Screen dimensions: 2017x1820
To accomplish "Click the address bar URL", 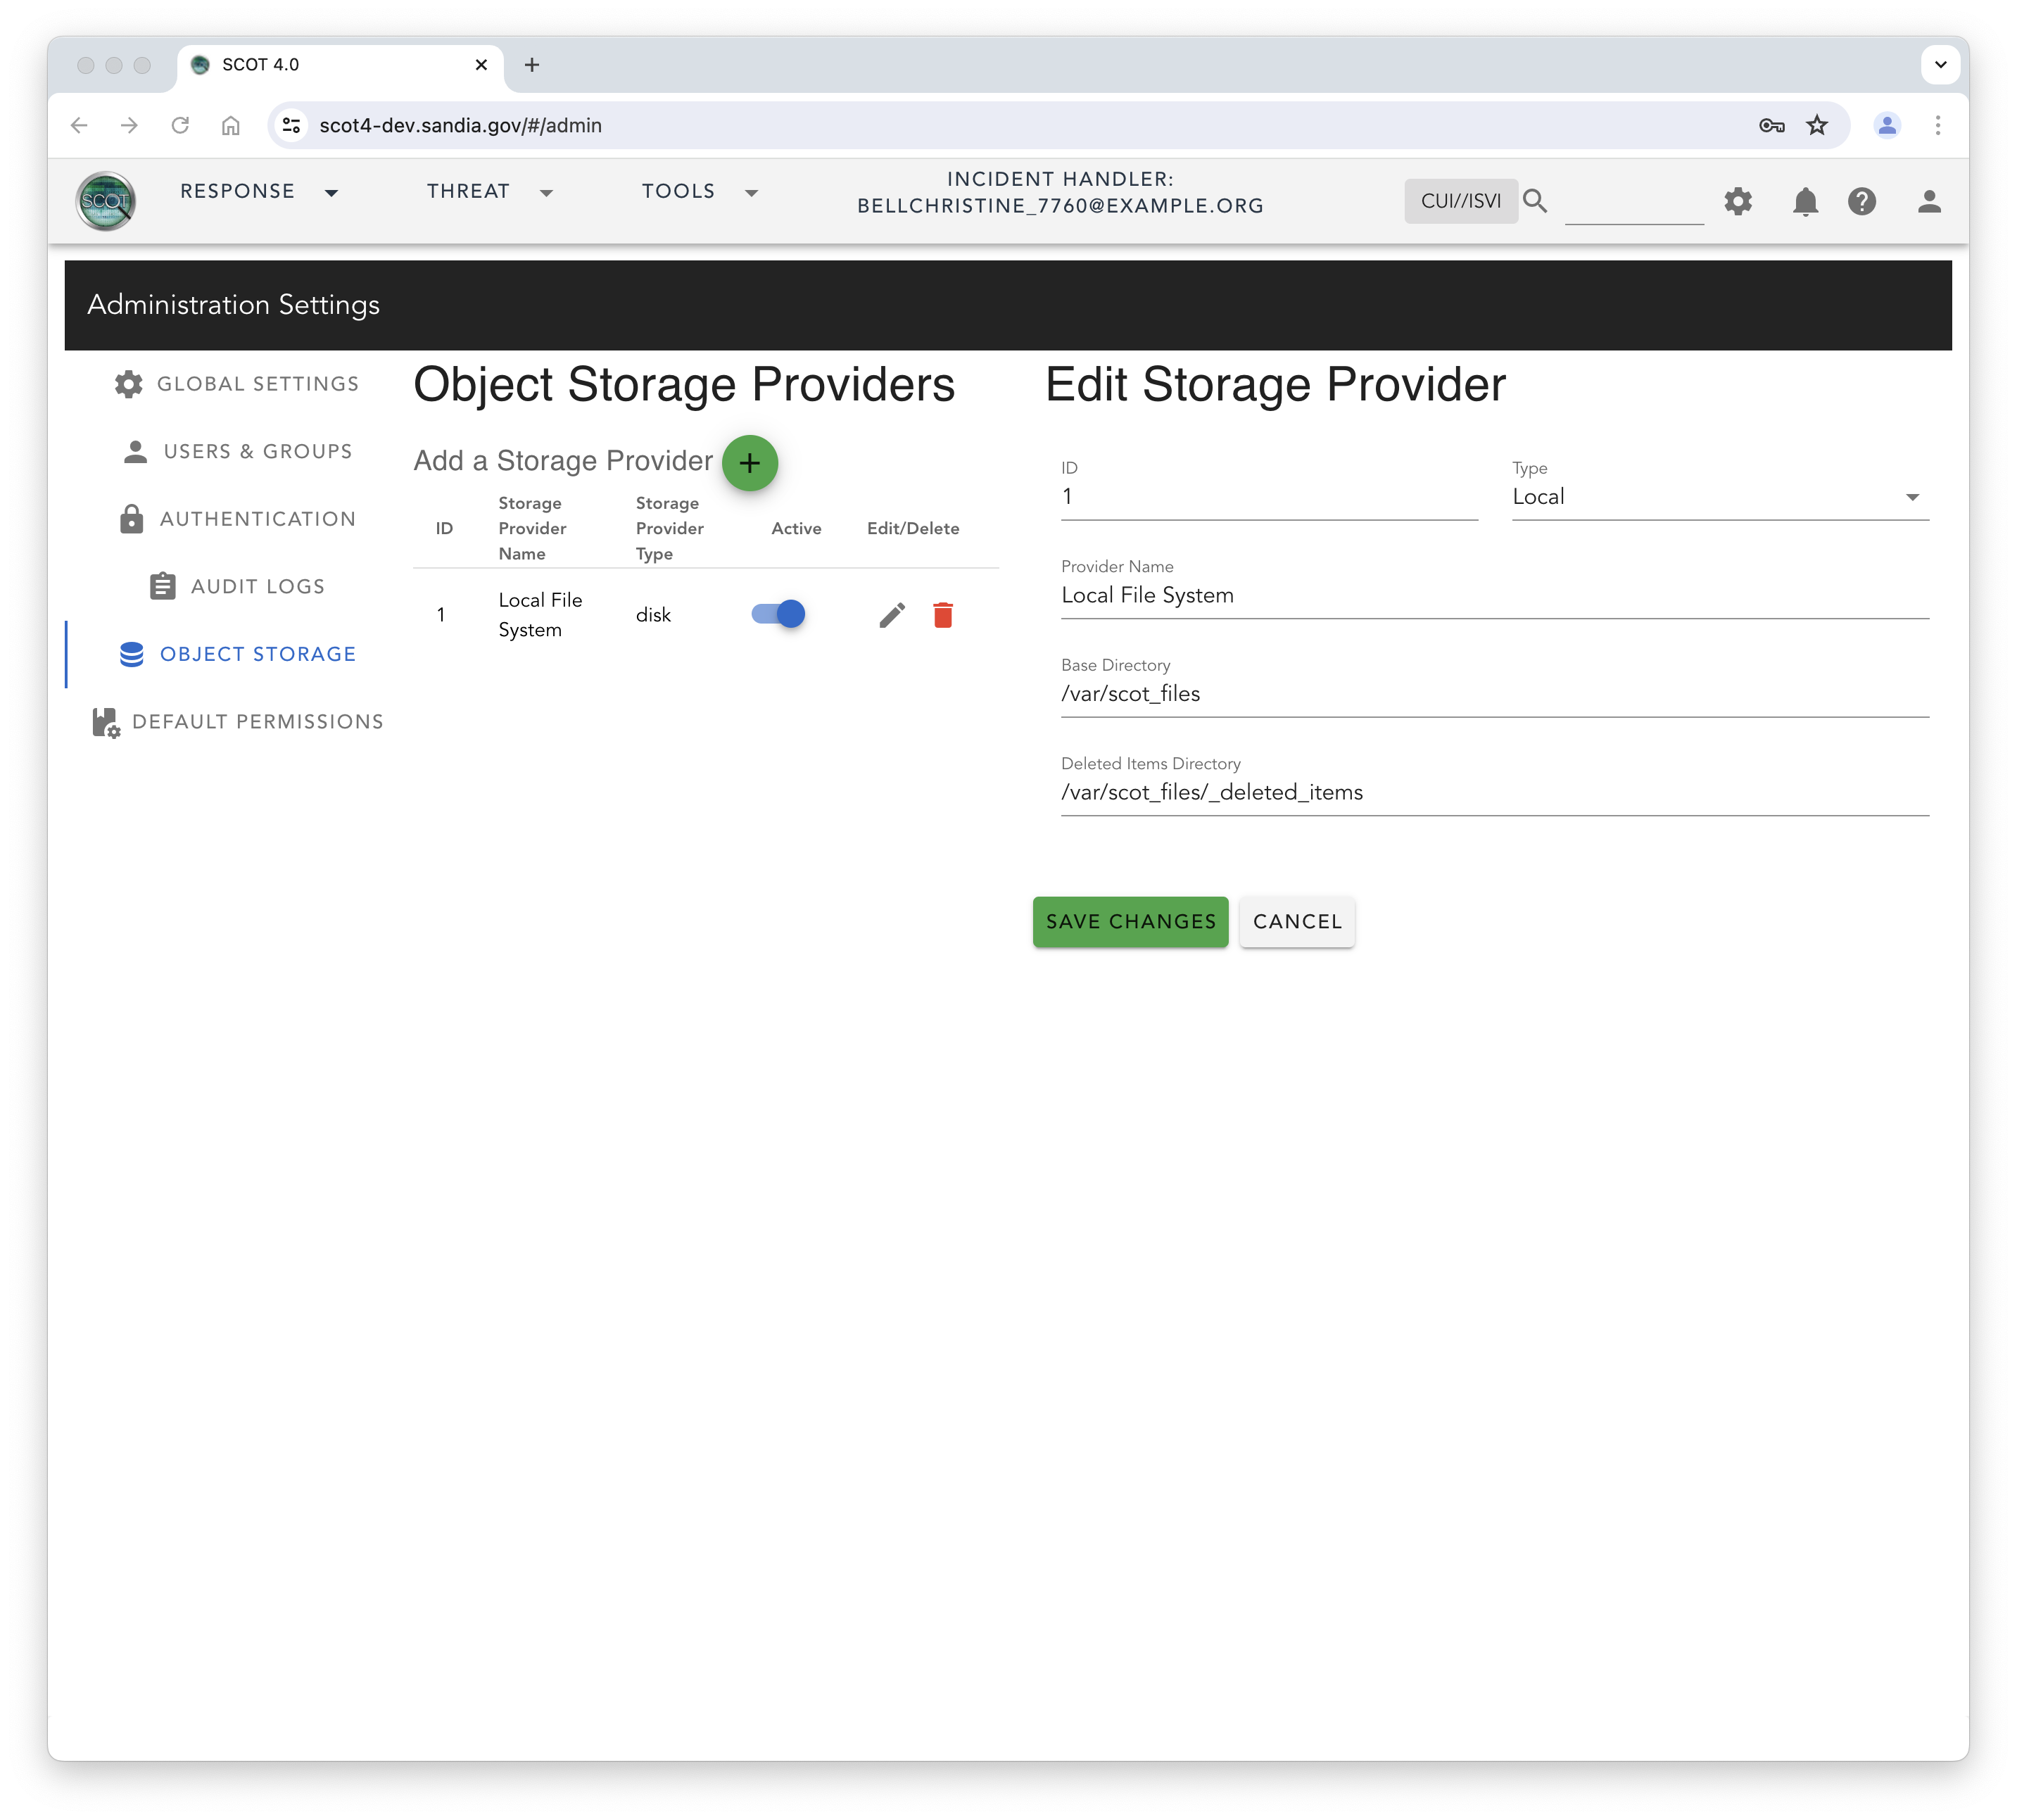I will click(460, 125).
